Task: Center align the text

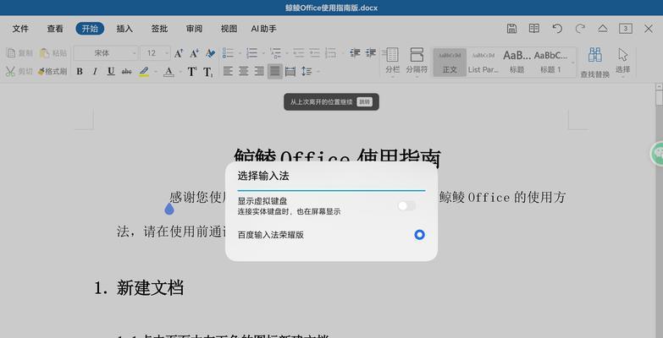Action: pyautogui.click(x=244, y=71)
